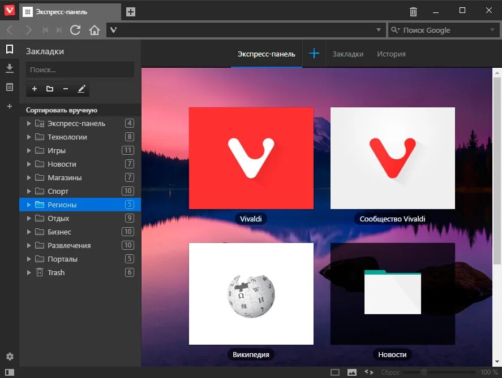502x378 pixels.
Task: Open the Downloads panel icon
Action: (x=10, y=68)
